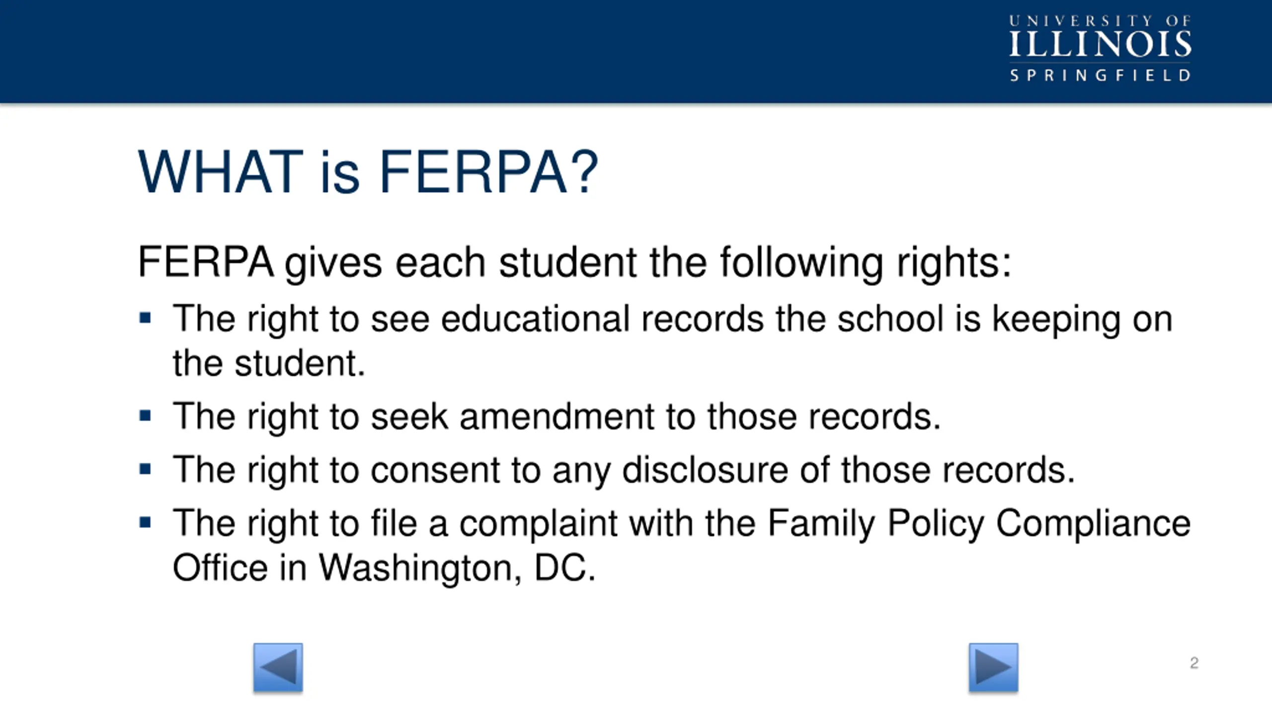Click SPRINGFIELD text under the logo
The height and width of the screenshot is (715, 1272).
tap(1100, 75)
